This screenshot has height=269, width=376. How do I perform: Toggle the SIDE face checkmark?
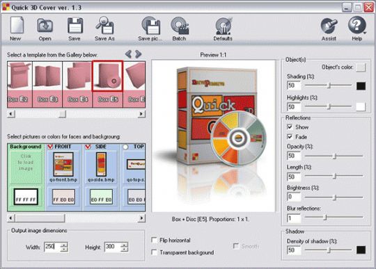88,147
